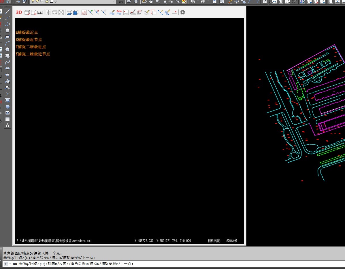Select the Revision Cloud tool
Image resolution: width=345 pixels, height=269 pixels.
pos(8,56)
